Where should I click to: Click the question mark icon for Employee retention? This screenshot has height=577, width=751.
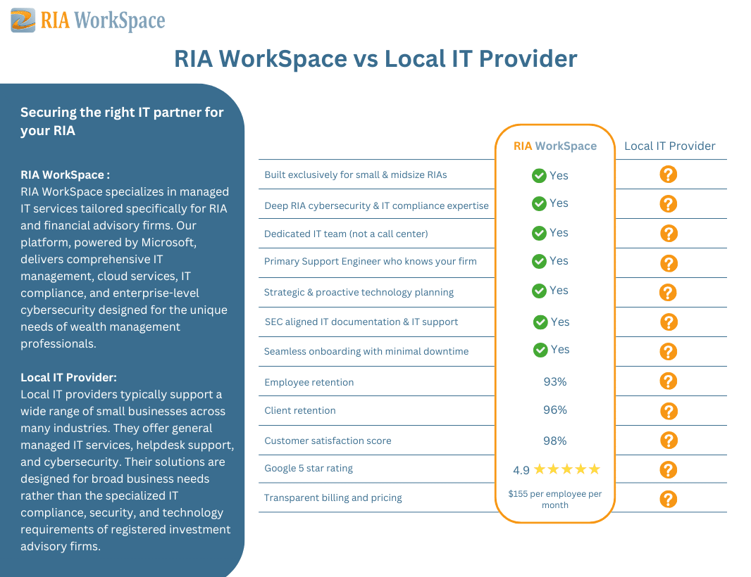click(x=668, y=381)
